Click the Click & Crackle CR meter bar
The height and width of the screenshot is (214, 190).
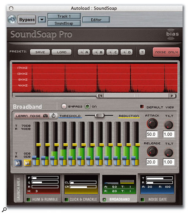pos(83,187)
